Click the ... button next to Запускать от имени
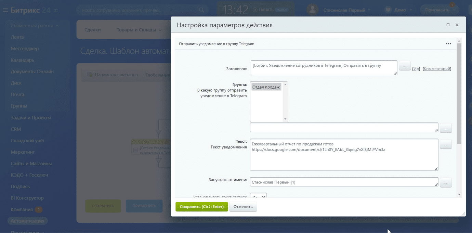 (446, 183)
